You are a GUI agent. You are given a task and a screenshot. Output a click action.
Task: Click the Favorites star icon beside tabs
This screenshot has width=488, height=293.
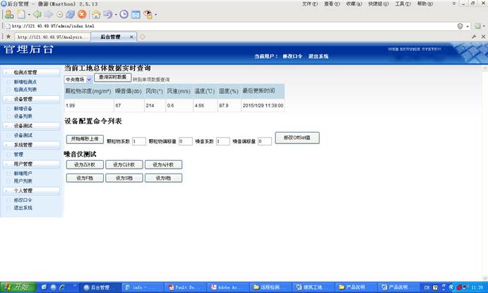click(x=7, y=37)
